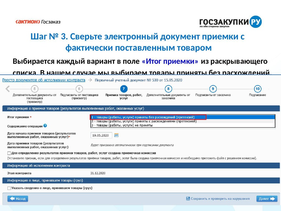
Task: Click the Назад button
Action: click(18, 199)
